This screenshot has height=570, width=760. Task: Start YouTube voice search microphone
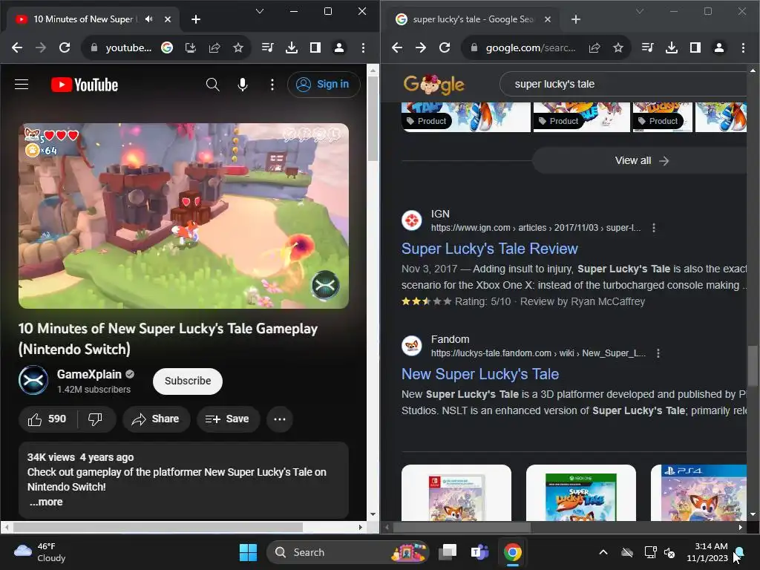243,85
